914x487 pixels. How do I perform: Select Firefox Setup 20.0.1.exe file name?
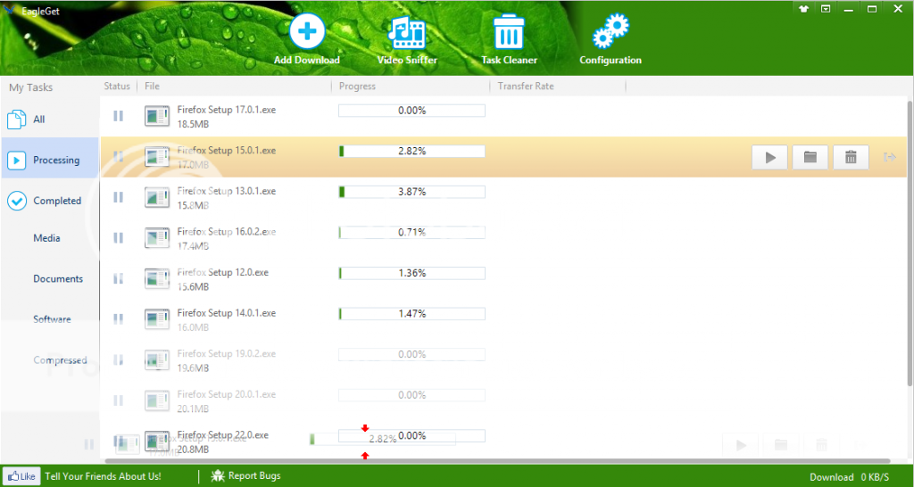click(x=226, y=395)
